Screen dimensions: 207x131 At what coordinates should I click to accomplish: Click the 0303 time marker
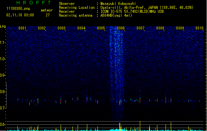point(62,28)
